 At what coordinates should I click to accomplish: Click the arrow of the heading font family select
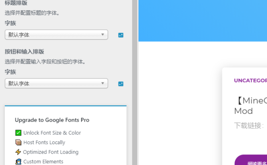pos(103,35)
